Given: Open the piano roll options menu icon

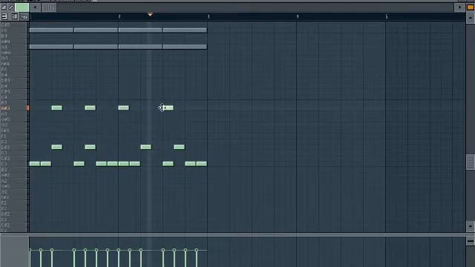Looking at the screenshot, I should [4, 7].
